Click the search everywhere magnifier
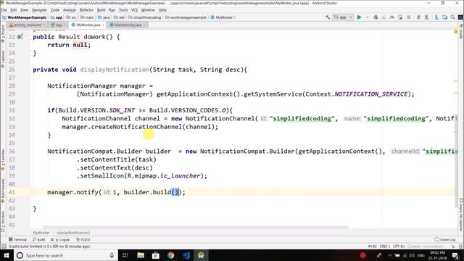Image resolution: width=464 pixels, height=261 pixels. point(452,17)
